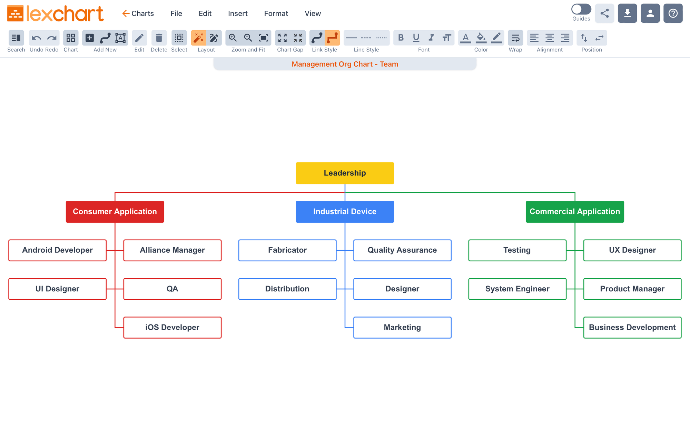Screen dimensions: 690x431
Task: Toggle the curved link style
Action: (317, 38)
